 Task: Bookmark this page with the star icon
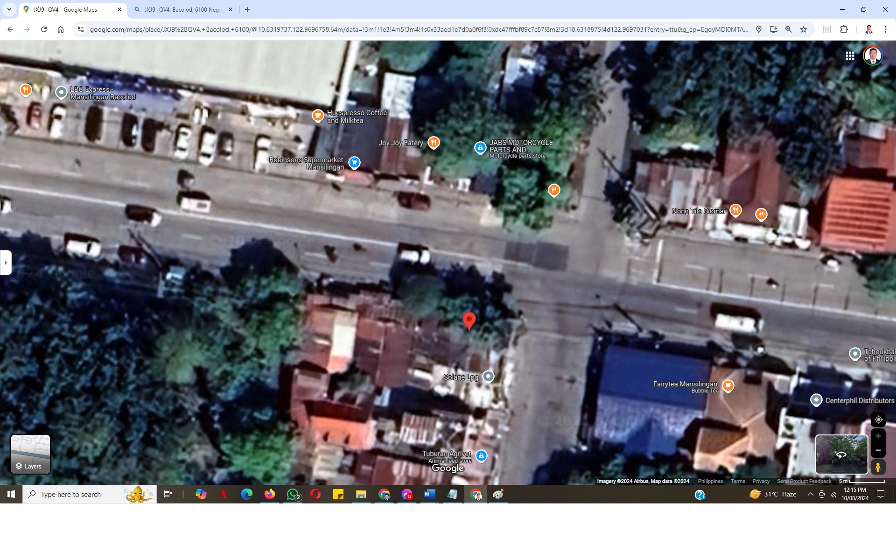pyautogui.click(x=804, y=29)
